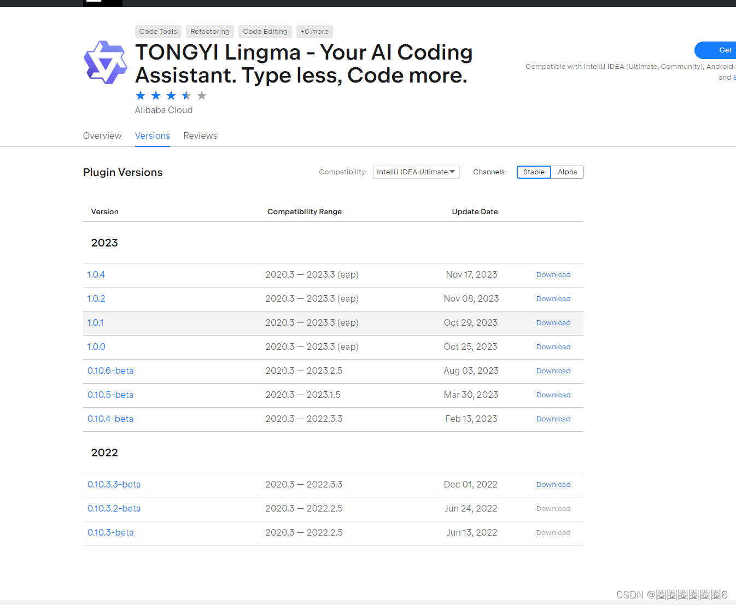This screenshot has height=605, width=736.
Task: Open version 1.0.1 details
Action: pos(95,323)
